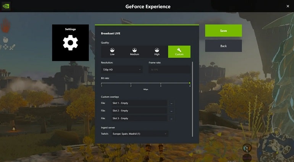The height and width of the screenshot is (162, 294).
Task: Set bit rate slider to 3 Mbps
Action: coord(160,83)
